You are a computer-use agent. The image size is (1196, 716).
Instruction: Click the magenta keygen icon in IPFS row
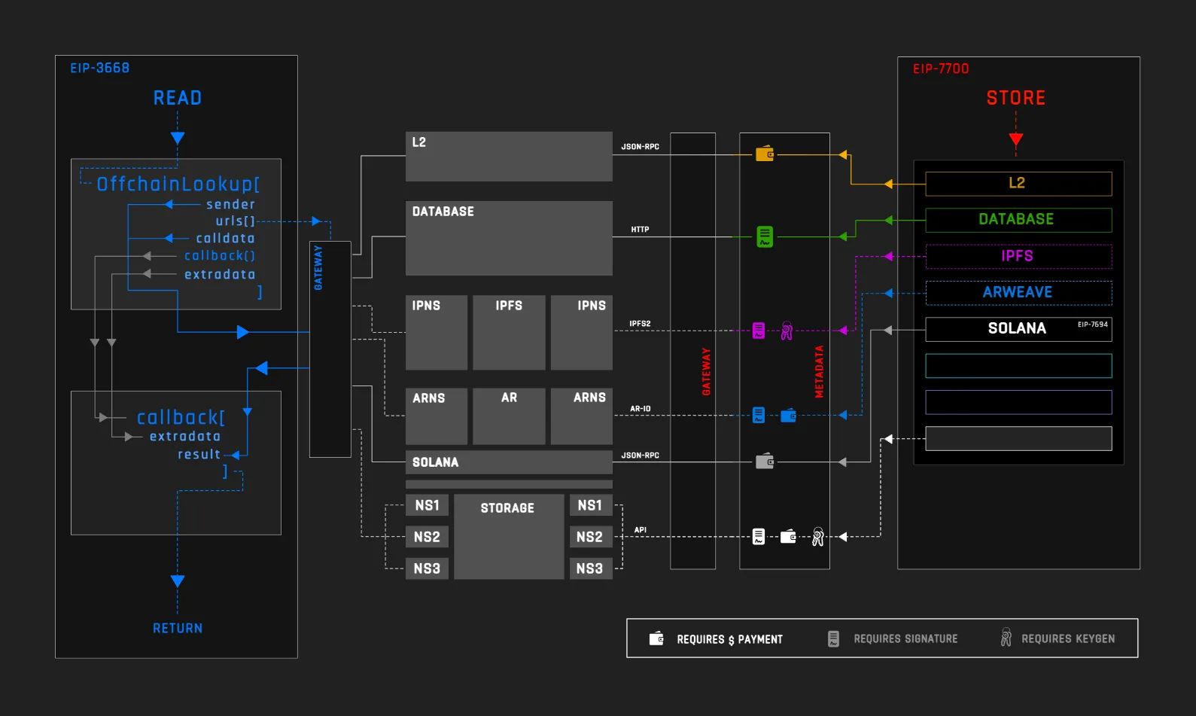point(787,331)
